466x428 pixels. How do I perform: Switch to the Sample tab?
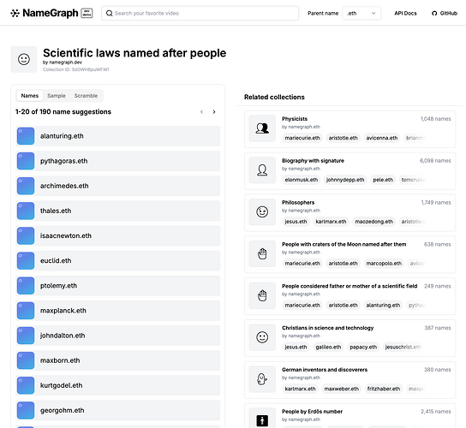click(57, 96)
